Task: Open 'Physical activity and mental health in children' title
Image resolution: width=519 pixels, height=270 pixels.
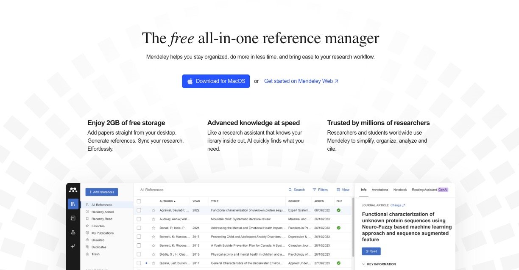Action: 248,254
